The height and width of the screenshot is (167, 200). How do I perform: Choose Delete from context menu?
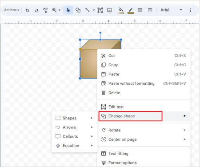tap(144, 93)
